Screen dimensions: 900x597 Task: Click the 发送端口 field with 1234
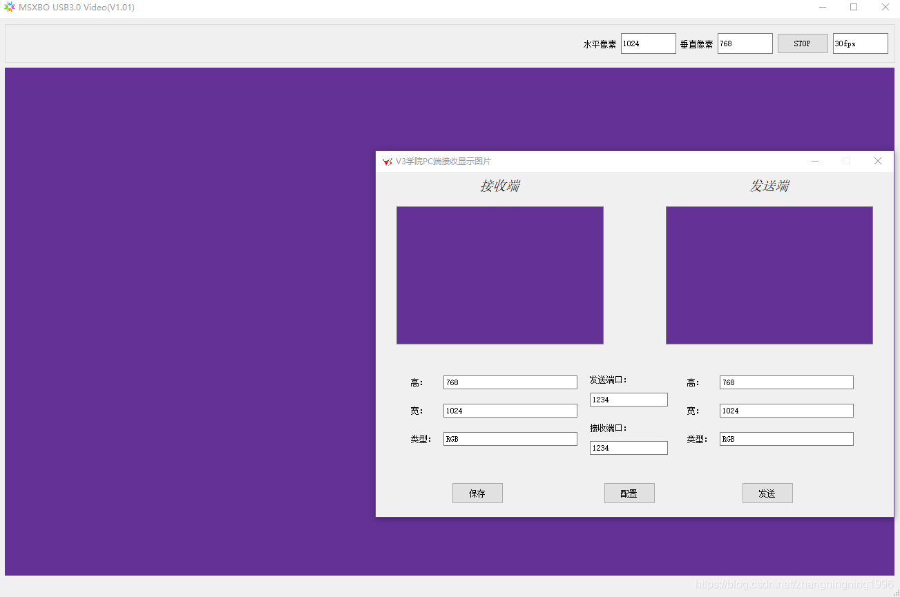tap(629, 400)
